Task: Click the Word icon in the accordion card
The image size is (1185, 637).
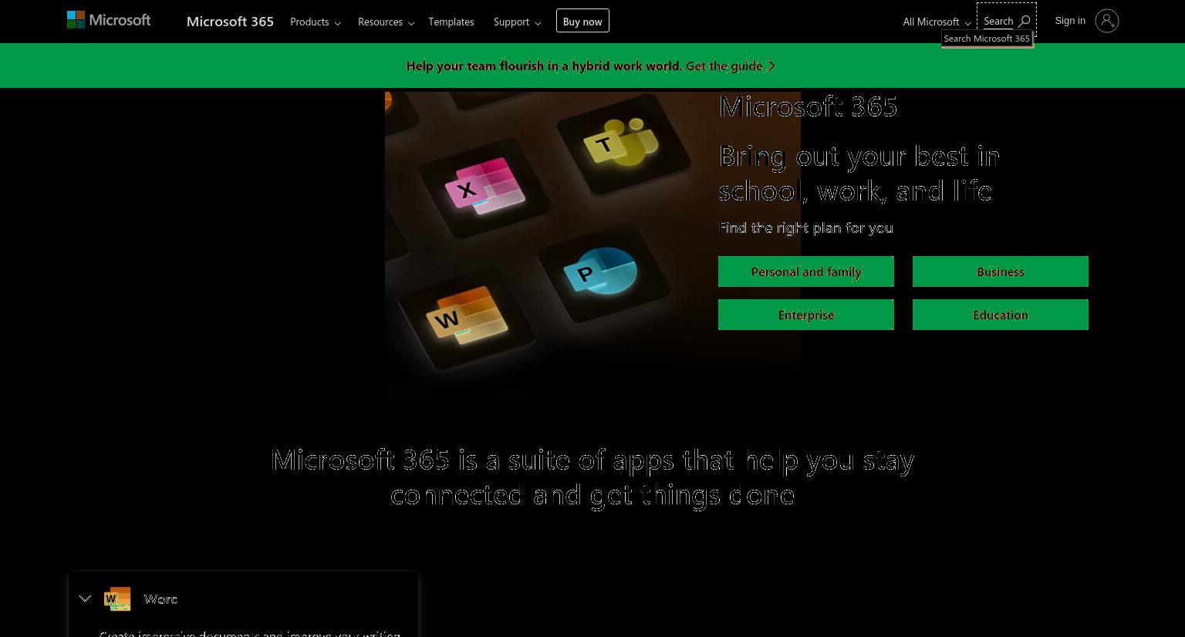Action: [x=117, y=598]
